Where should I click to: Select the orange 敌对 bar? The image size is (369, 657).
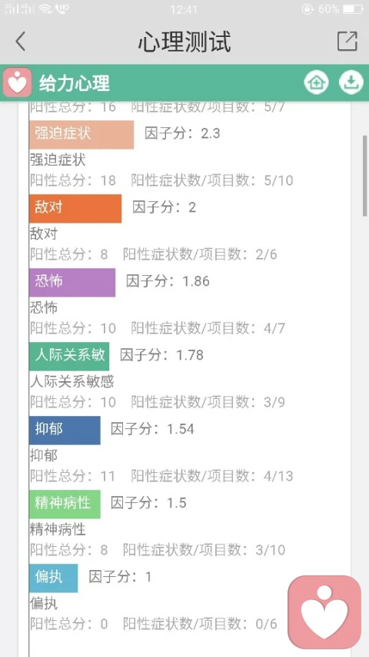click(75, 208)
